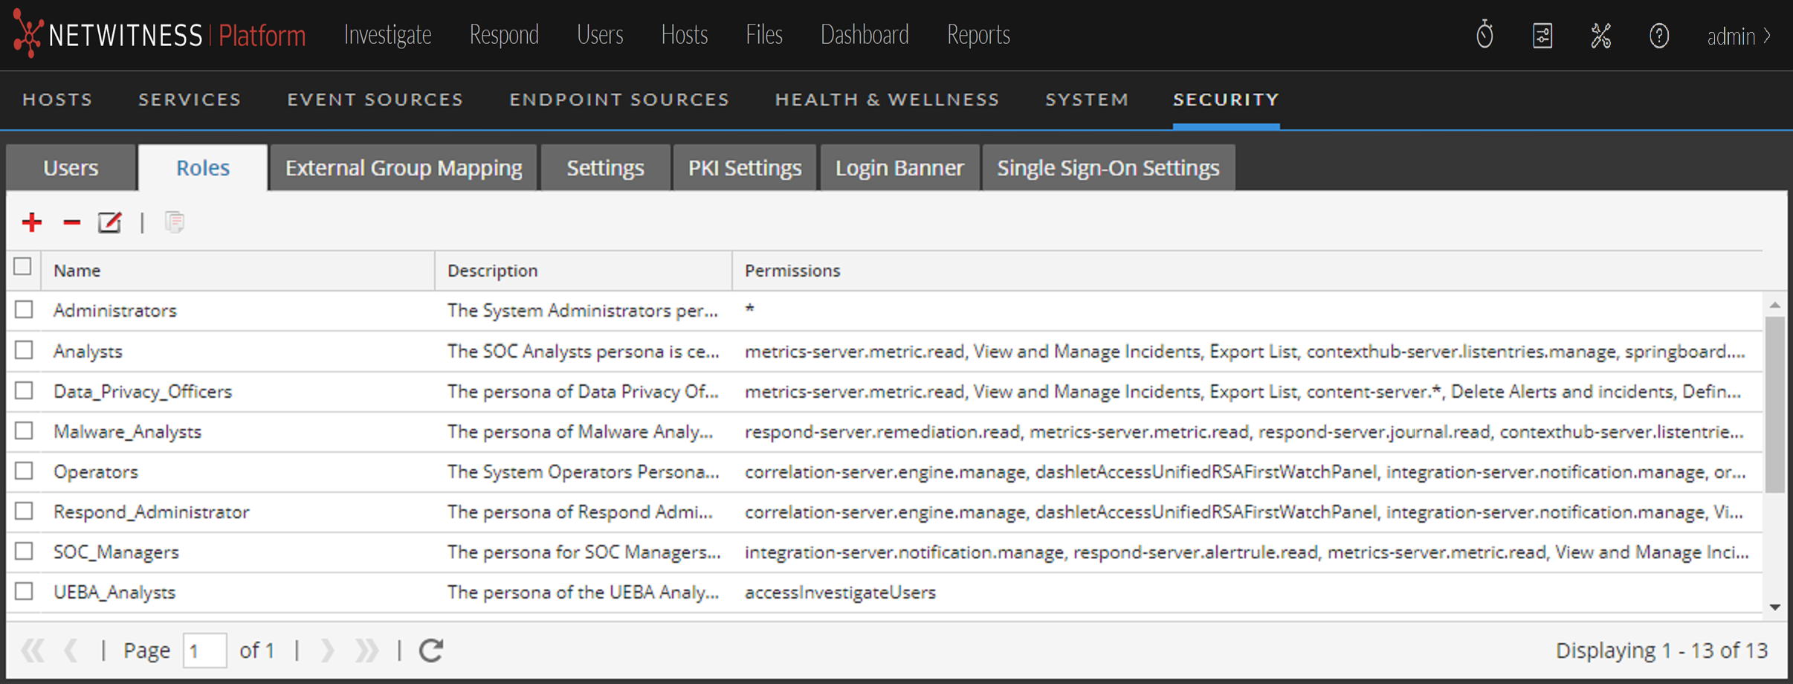Expand the admin user menu
Screen dimensions: 1793x684
(1739, 35)
